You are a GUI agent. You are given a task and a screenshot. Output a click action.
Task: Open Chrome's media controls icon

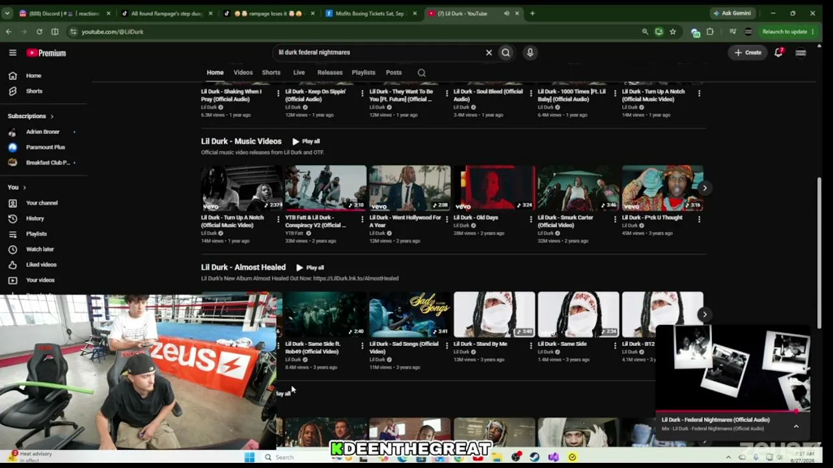coord(733,31)
